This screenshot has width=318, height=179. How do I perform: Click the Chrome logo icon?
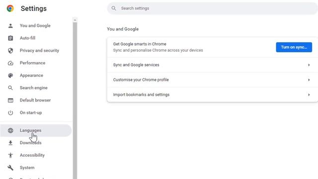[10, 8]
